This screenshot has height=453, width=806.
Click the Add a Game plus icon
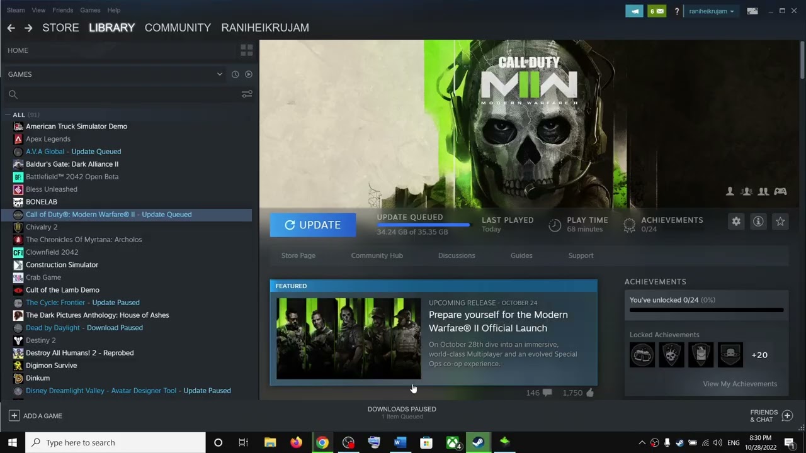(x=14, y=416)
